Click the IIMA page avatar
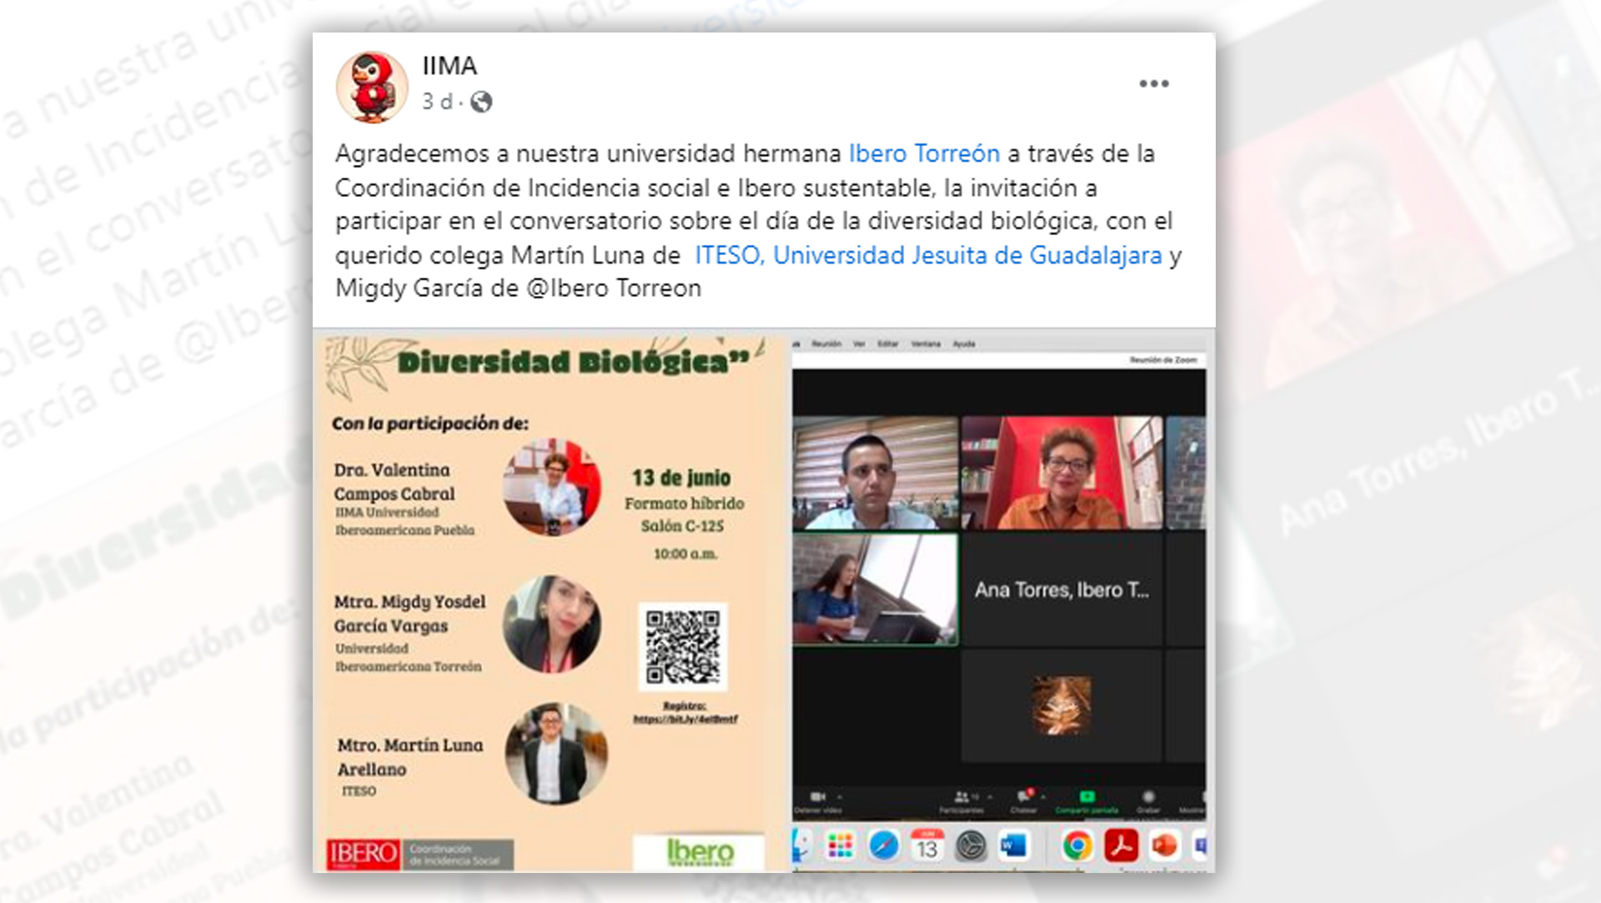The width and height of the screenshot is (1601, 903). (372, 87)
